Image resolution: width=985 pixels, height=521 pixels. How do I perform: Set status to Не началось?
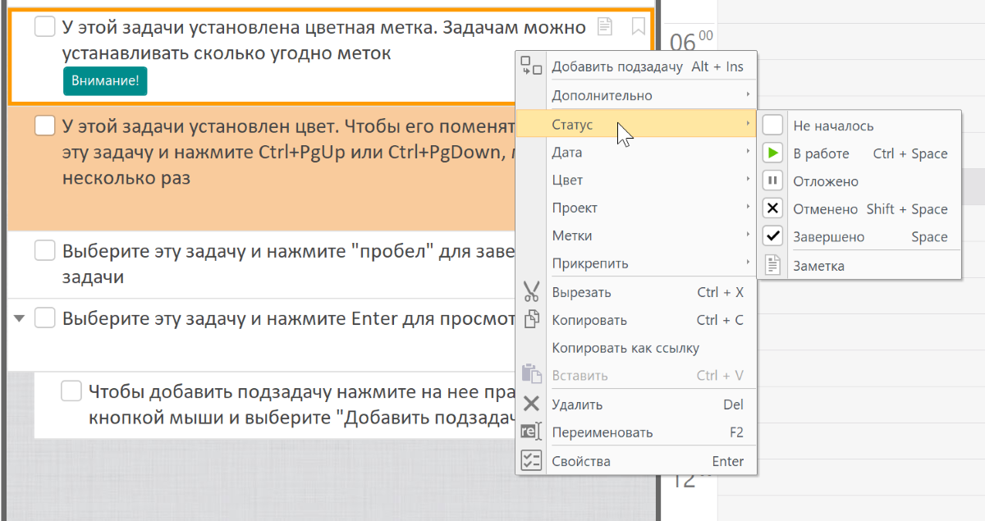859,126
